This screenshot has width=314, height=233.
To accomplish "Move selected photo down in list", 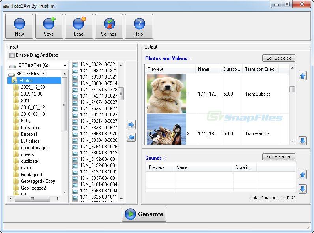I will (303, 141).
